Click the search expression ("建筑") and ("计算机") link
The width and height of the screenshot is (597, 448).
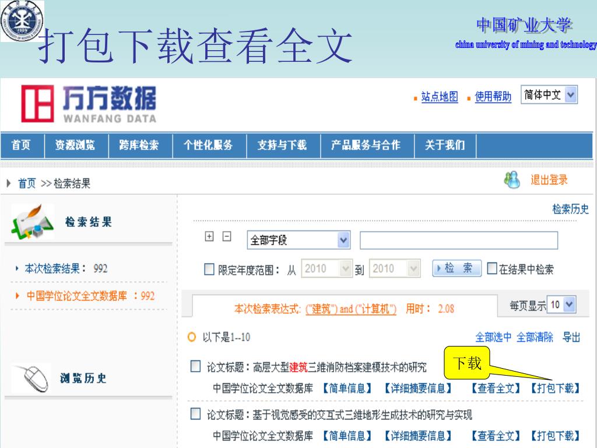[351, 309]
